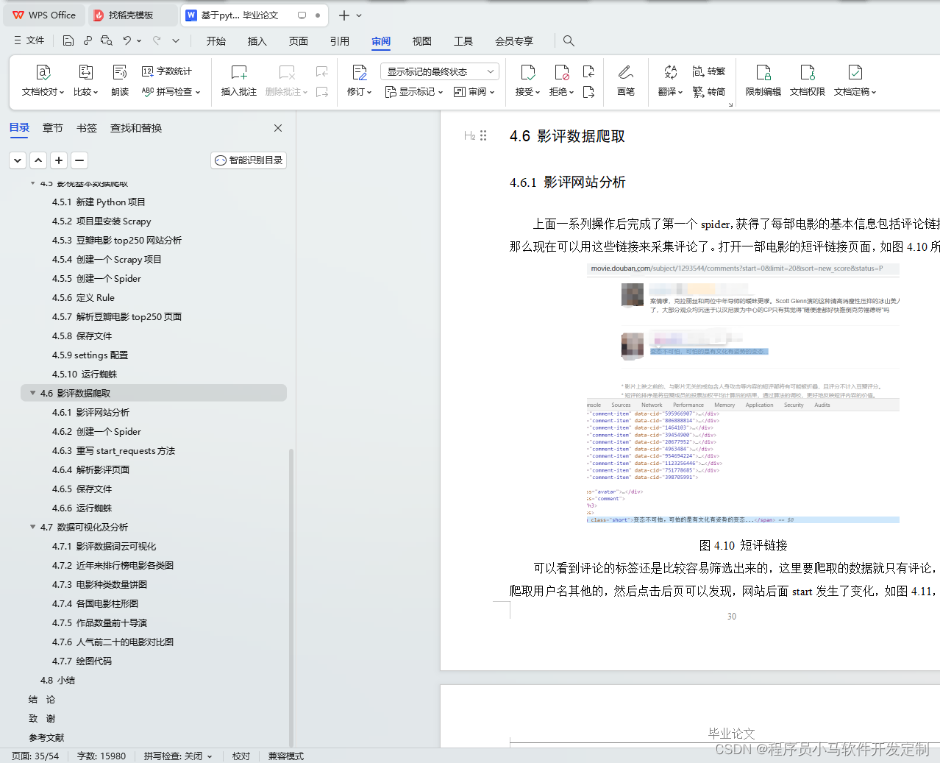Screen dimensions: 940x763
Task: Open the 翻译 translation tool
Action: pos(668,79)
